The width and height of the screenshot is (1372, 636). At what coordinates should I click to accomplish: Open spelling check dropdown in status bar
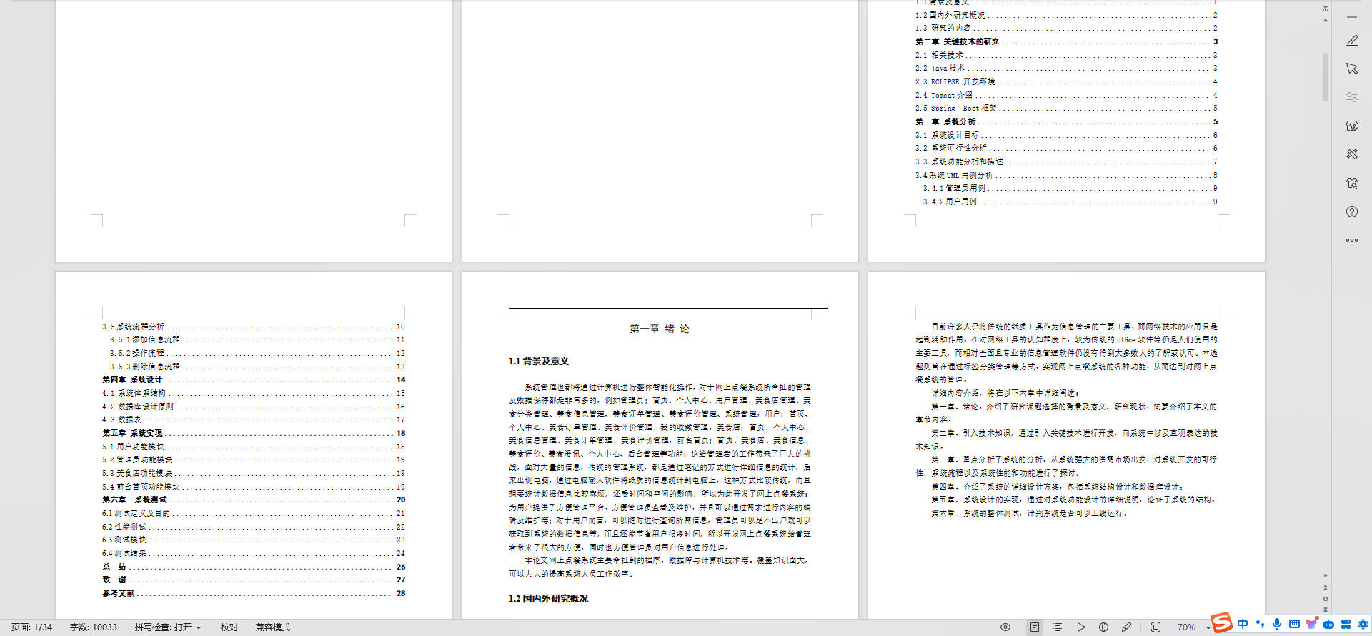pos(168,627)
